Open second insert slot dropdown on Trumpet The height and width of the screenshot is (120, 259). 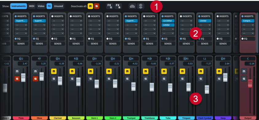pos(131,25)
